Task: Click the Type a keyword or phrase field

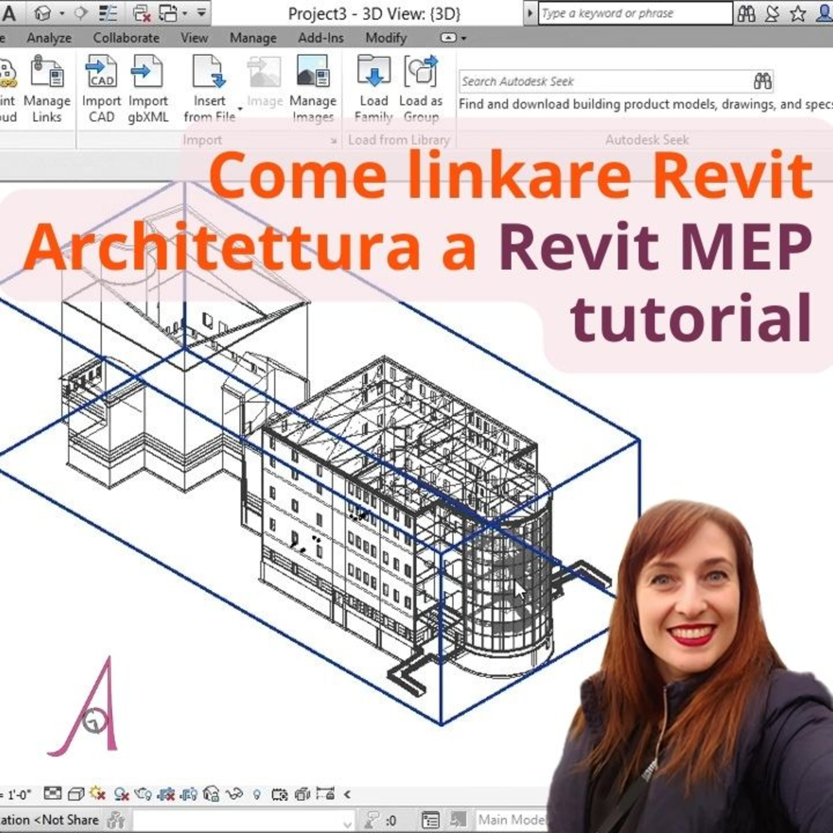Action: pos(635,13)
